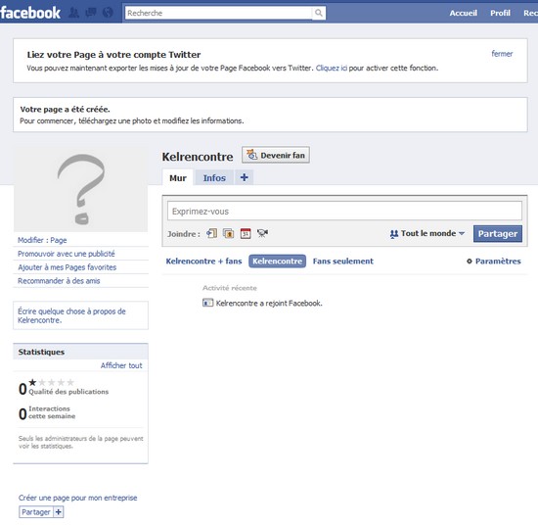The width and height of the screenshot is (538, 525).
Task: Attach a photo using the Joindre icon
Action: coord(229,234)
